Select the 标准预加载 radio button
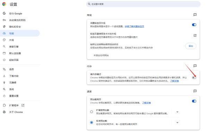 point(92,122)
